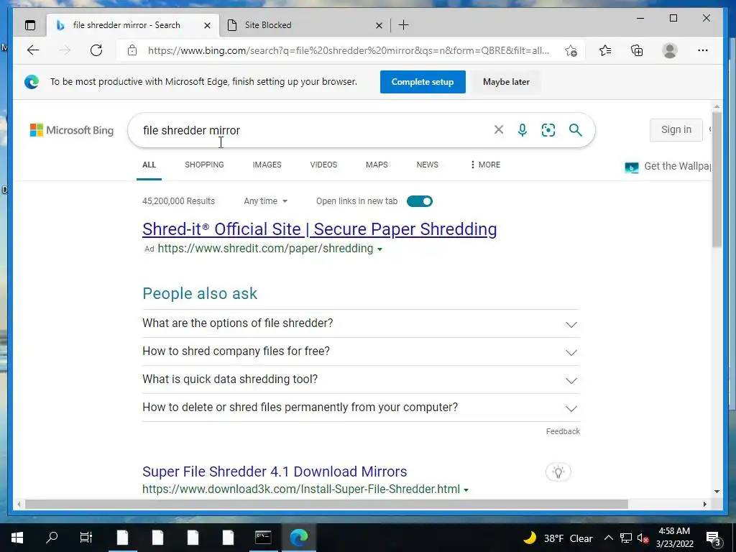
Task: Open Edge Settings and more menu
Action: coord(703,50)
